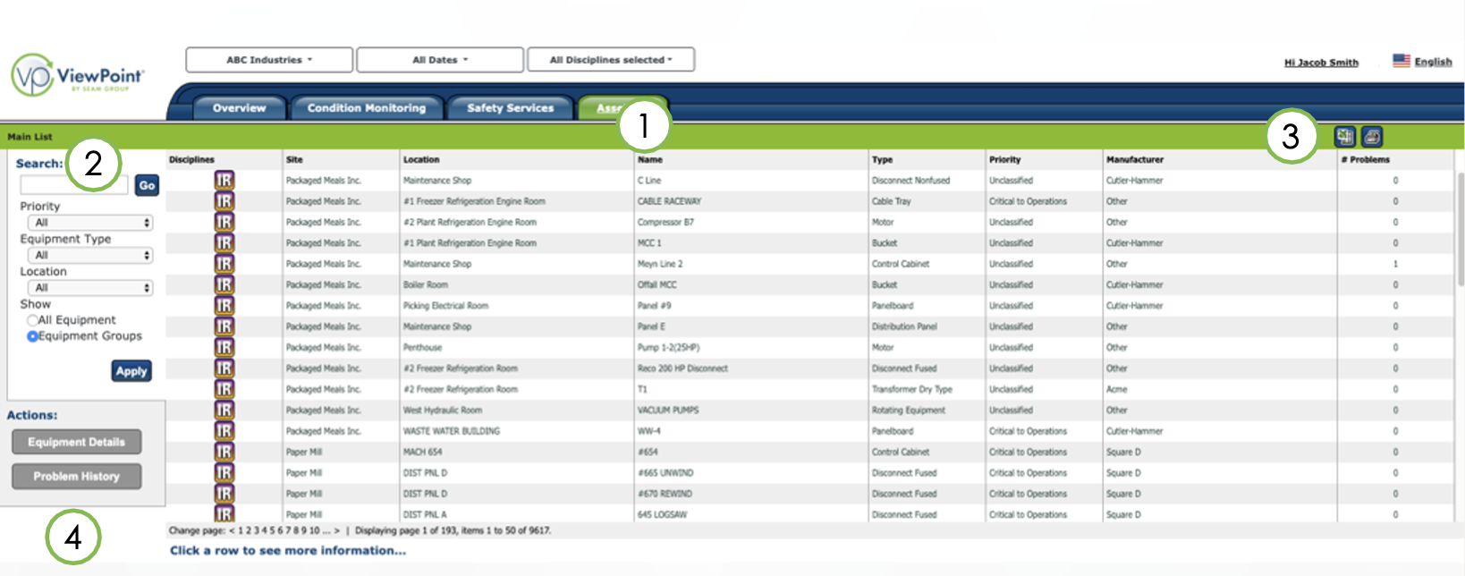Click the IR icon for 645 LOGSAW

point(224,513)
